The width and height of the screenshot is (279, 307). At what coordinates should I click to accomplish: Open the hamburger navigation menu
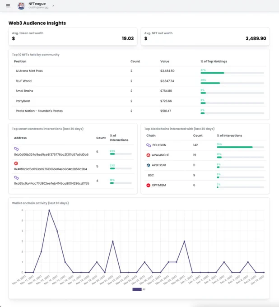(8, 6)
